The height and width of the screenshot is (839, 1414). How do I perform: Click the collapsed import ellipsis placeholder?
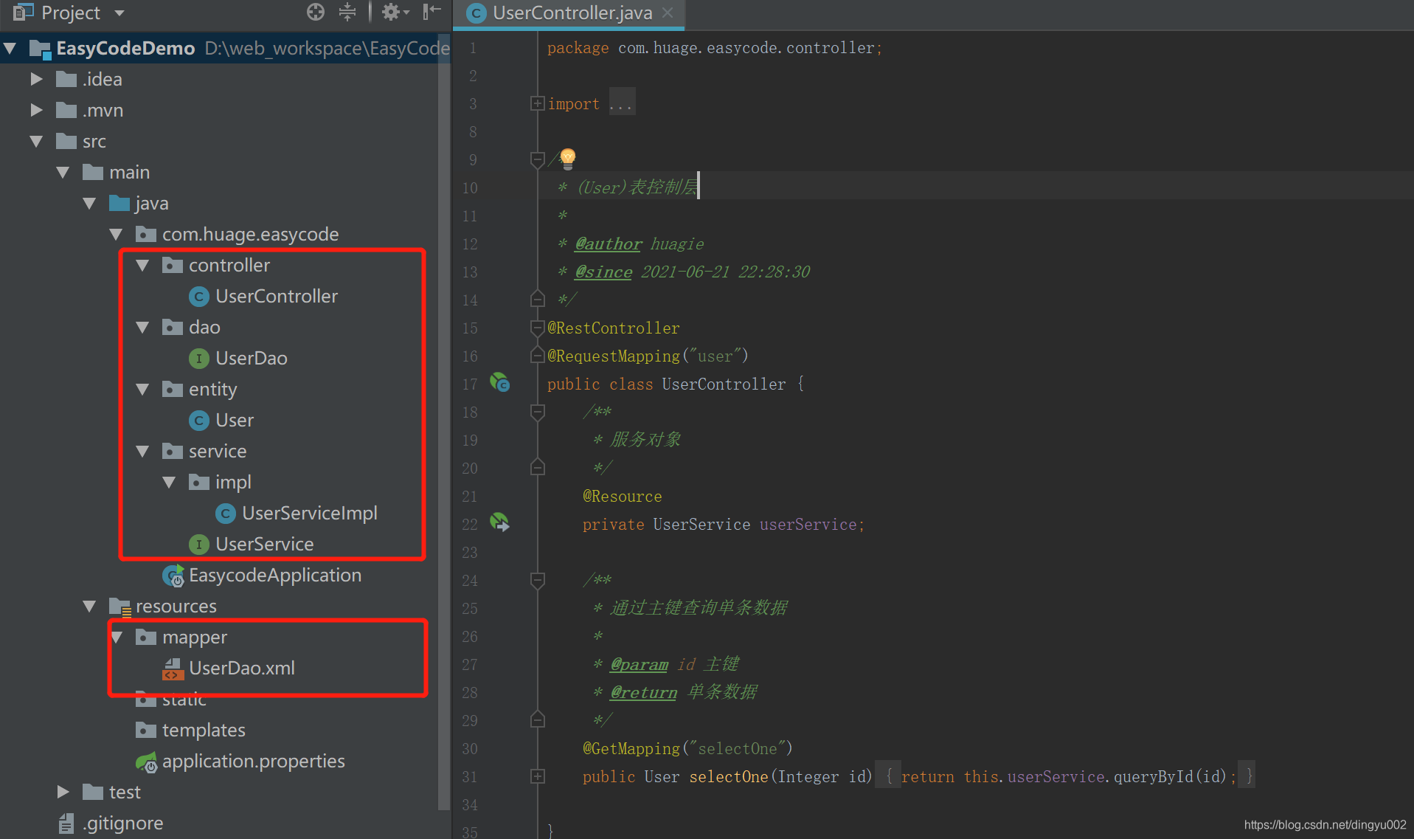click(x=621, y=103)
